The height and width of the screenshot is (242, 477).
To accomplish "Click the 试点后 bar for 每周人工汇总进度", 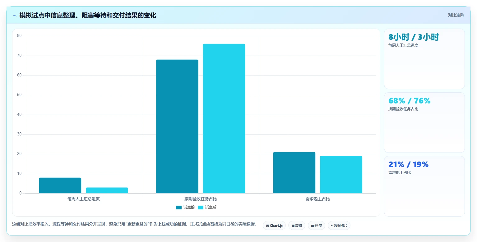I will pos(107,190).
